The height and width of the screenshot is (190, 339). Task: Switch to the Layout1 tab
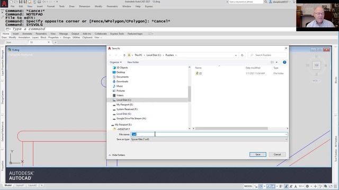(20, 185)
